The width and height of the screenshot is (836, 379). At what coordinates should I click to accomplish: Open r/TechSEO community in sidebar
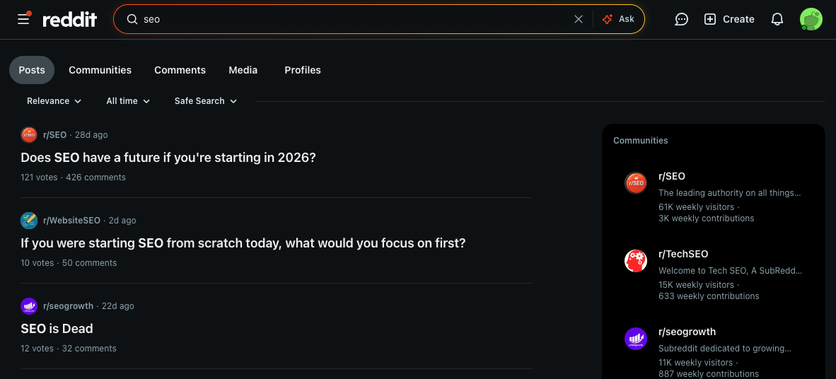(683, 254)
